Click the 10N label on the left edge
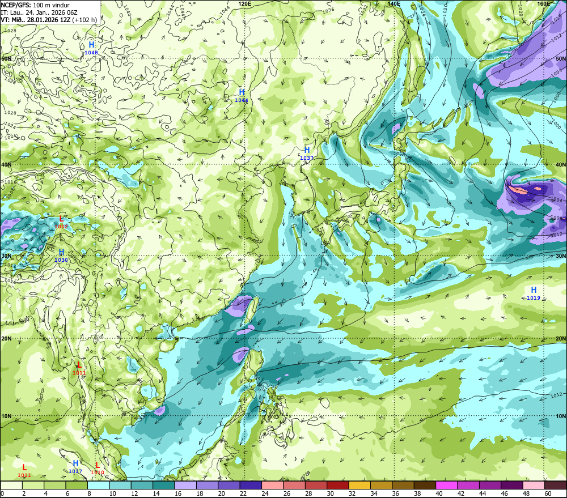The height and width of the screenshot is (498, 567). [6, 416]
